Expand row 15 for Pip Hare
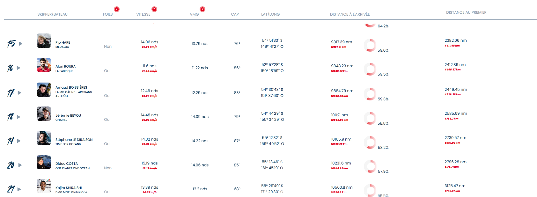This screenshot has height=197, width=537. 21,44
